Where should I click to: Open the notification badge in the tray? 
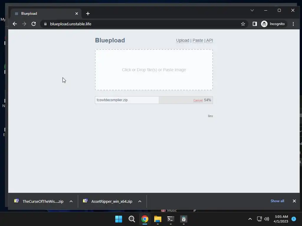click(294, 219)
